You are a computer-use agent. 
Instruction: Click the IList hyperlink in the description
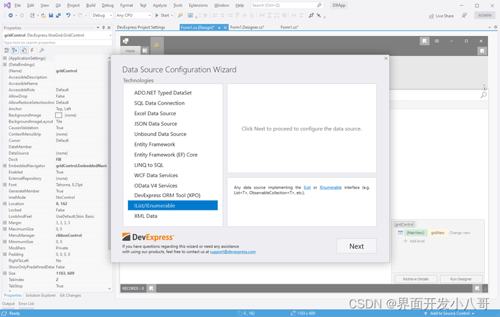[307, 188]
